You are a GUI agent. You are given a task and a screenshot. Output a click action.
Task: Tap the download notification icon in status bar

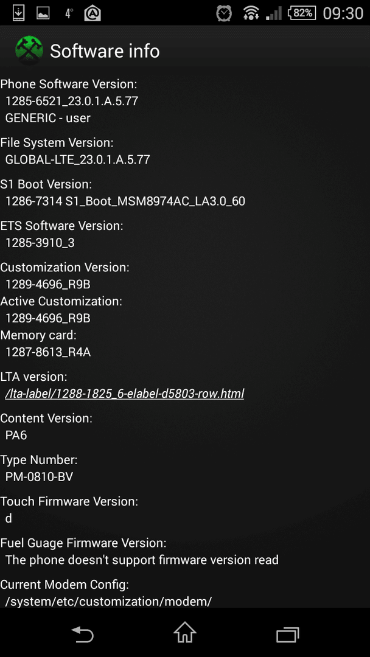[x=18, y=13]
